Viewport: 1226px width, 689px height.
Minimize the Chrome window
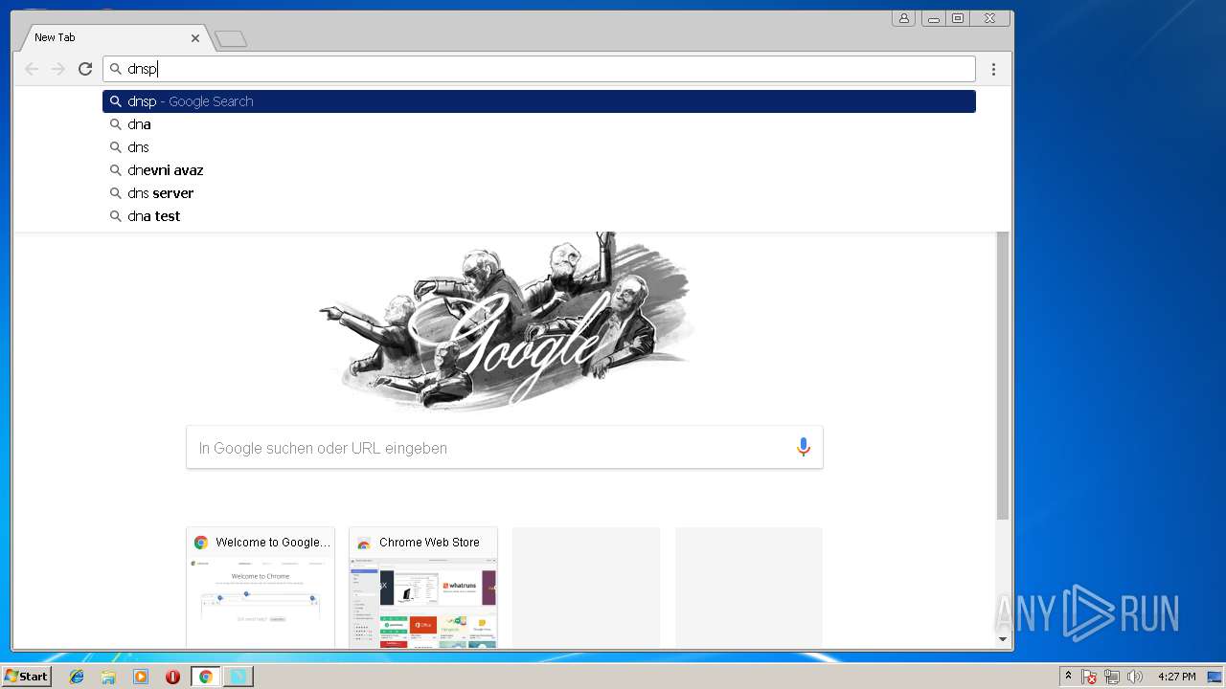pos(933,18)
